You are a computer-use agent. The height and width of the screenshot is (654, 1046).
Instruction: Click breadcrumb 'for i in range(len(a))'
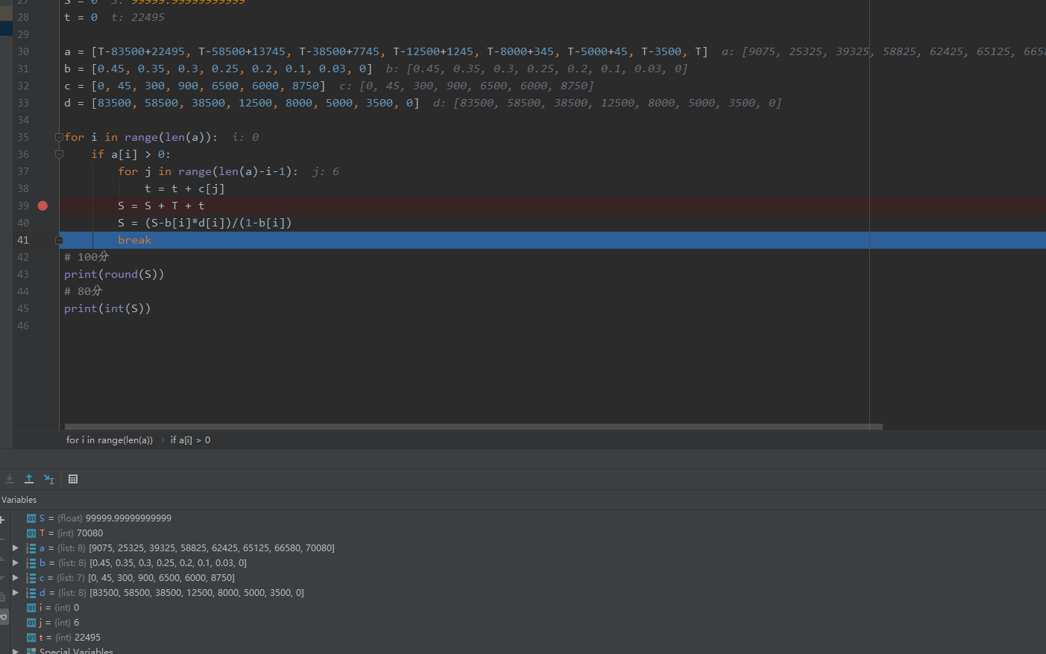[109, 440]
